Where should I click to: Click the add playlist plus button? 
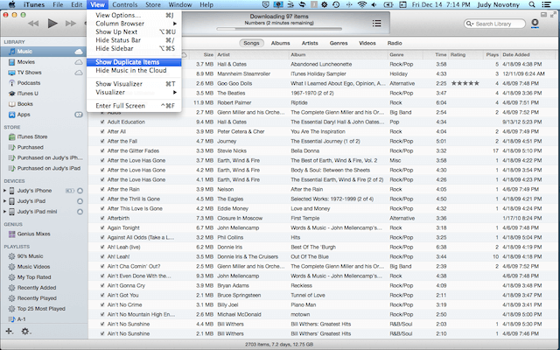[x=9, y=332]
